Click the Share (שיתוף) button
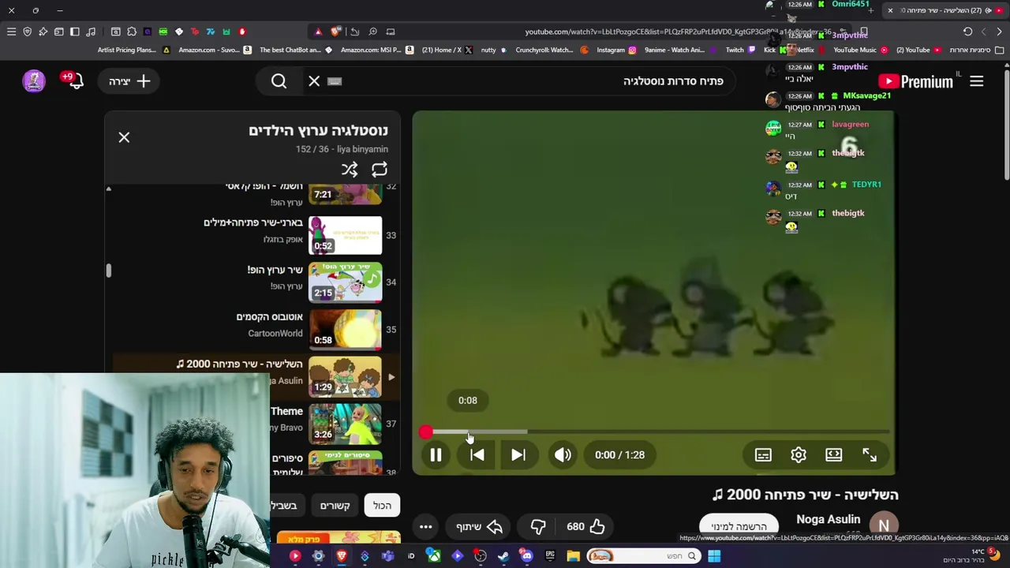 (479, 526)
